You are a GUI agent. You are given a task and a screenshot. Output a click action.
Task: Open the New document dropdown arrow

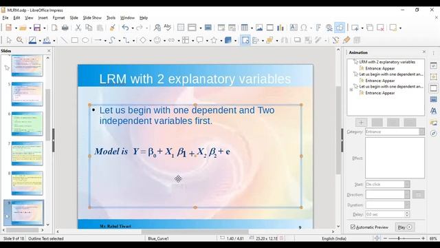[16, 28]
